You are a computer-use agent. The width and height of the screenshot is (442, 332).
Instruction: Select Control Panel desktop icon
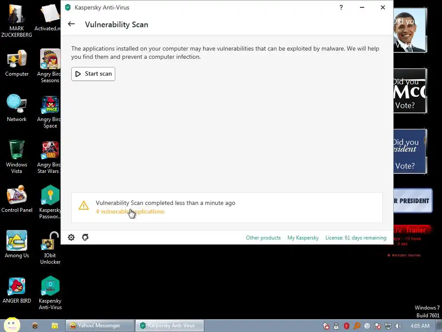(17, 199)
